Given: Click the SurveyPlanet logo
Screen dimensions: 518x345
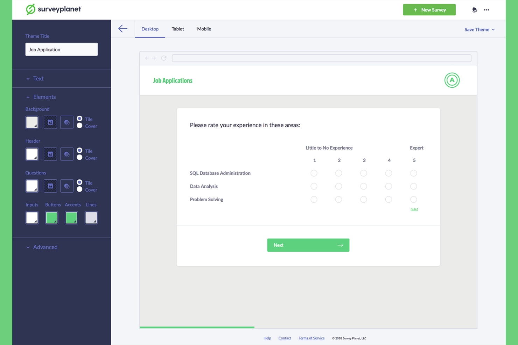Looking at the screenshot, I should (x=53, y=9).
